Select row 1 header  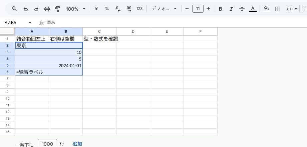coord(7,39)
